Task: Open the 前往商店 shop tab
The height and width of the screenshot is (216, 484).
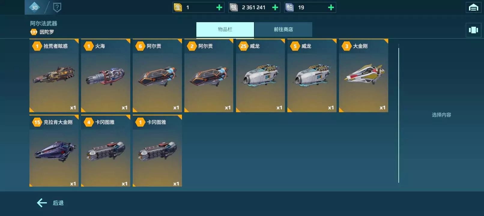Action: [x=283, y=29]
